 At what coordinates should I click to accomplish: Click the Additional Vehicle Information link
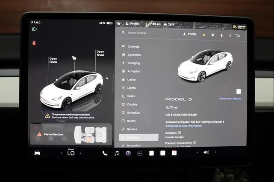click(x=183, y=126)
